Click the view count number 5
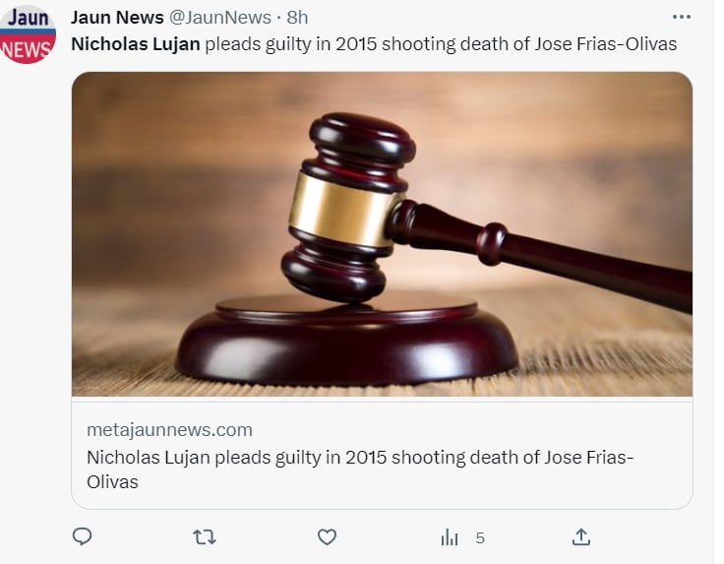This screenshot has height=564, width=724. (480, 538)
